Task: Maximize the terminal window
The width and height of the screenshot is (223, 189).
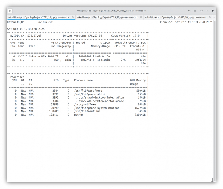Action: pyautogui.click(x=207, y=11)
